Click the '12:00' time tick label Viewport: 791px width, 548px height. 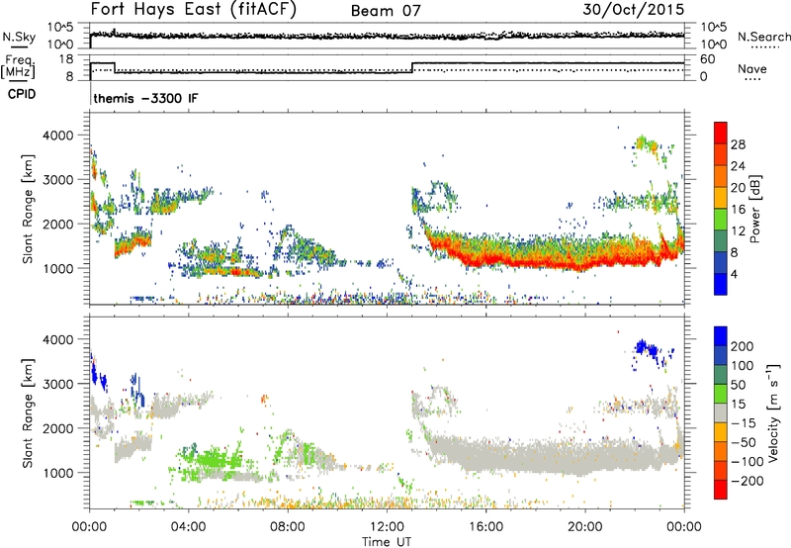[x=387, y=527]
